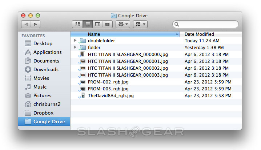
Task: Click PROM-005_rgb.jpg file name
Action: pos(108,89)
